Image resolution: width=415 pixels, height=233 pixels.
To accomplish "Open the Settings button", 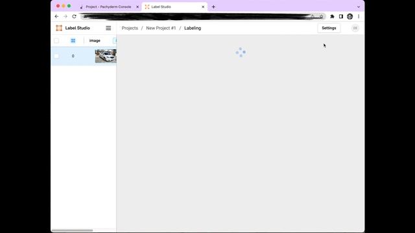I will point(329,28).
